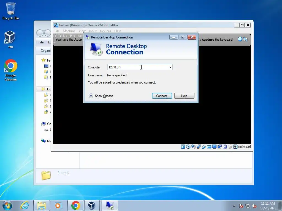Open the Help menu in VirtualBox

(118, 31)
